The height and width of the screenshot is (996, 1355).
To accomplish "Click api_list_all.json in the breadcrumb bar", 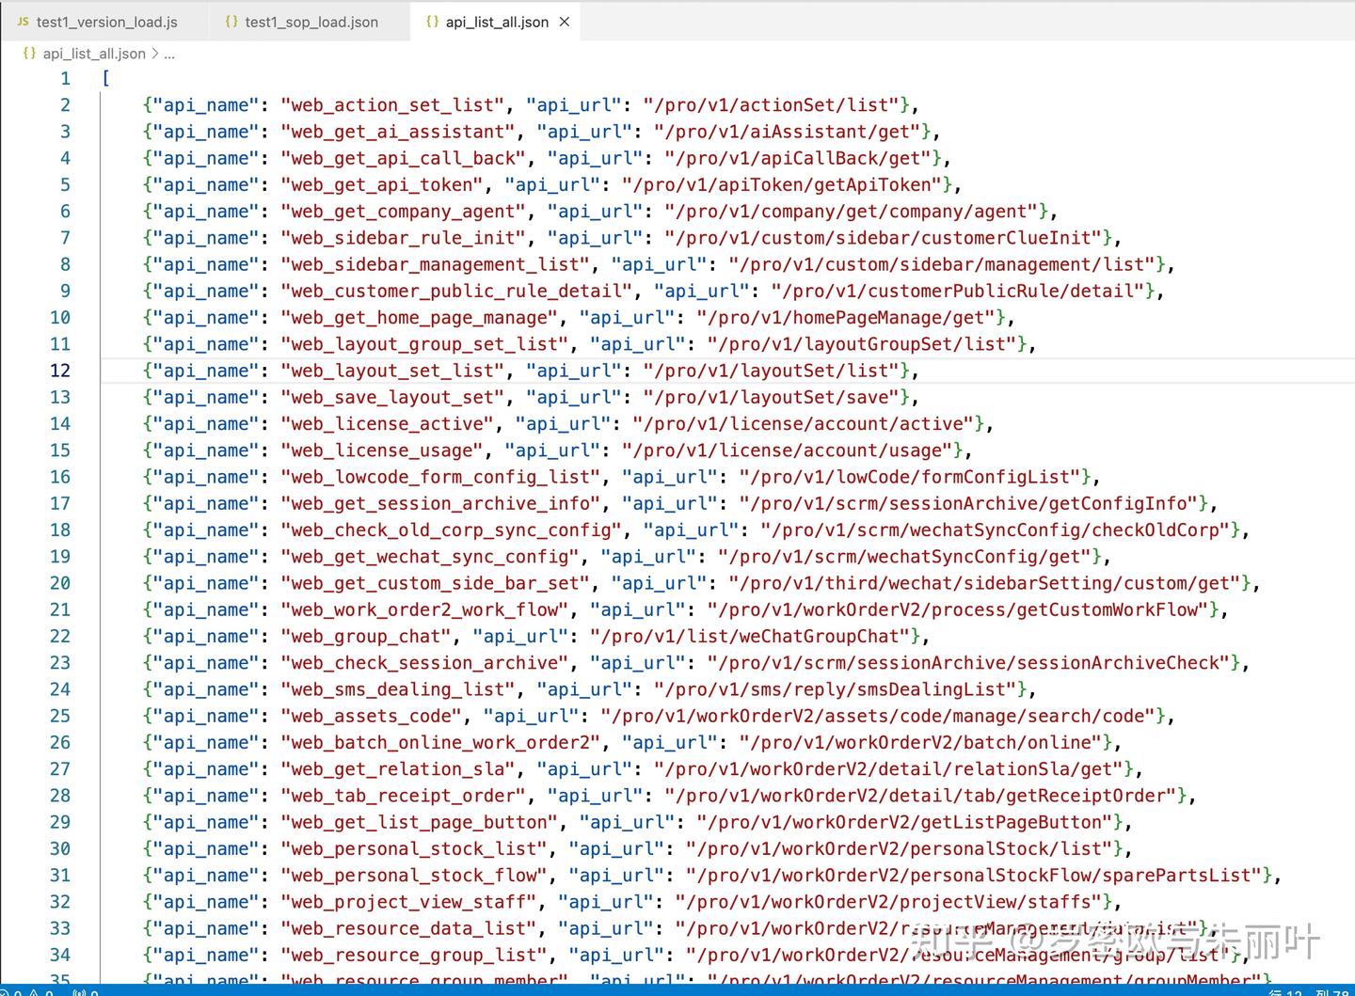I will pyautogui.click(x=94, y=54).
